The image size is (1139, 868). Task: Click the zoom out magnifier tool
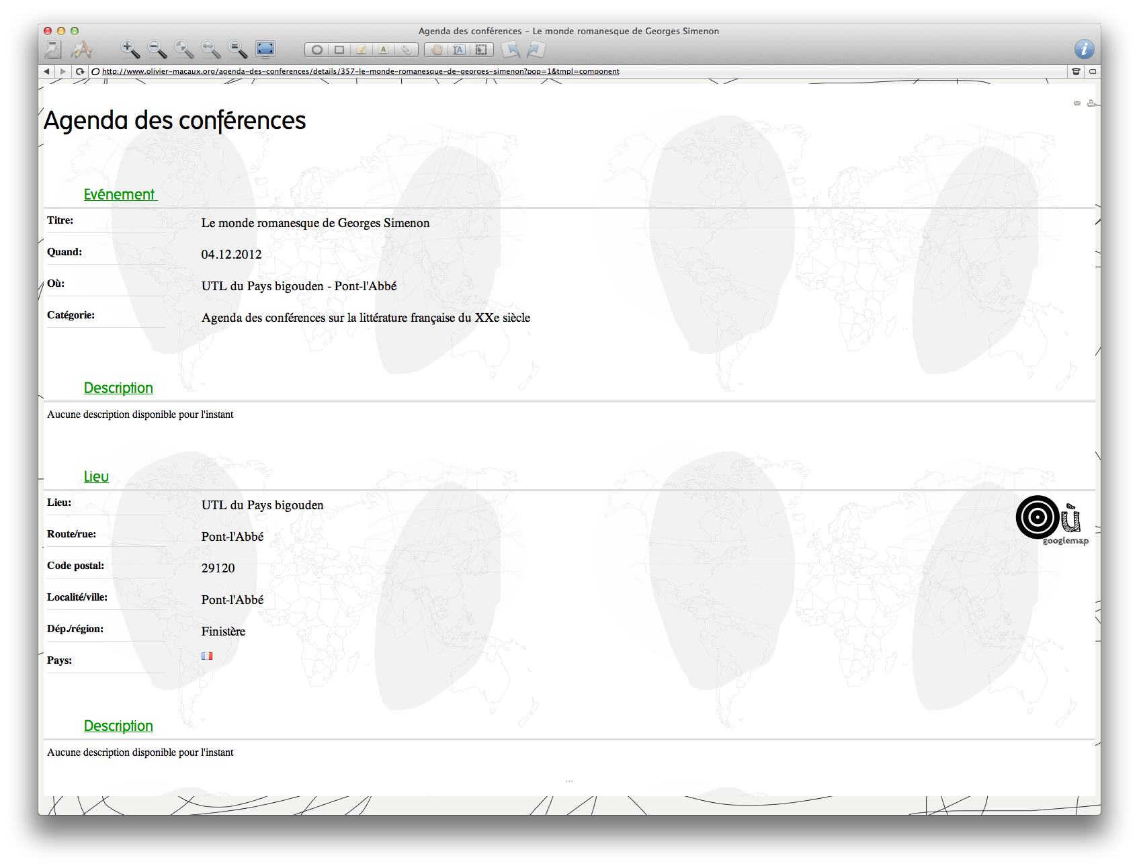click(x=157, y=49)
